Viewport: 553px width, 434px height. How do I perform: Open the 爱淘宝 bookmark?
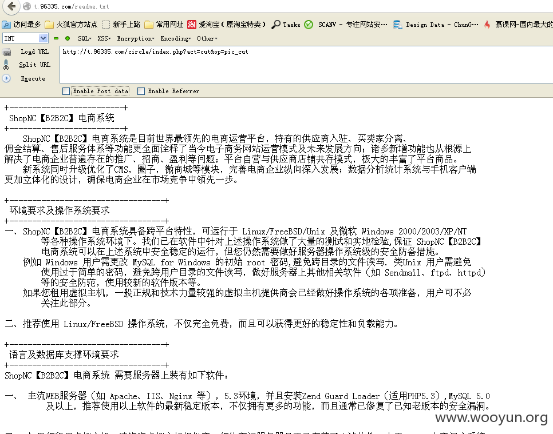click(227, 25)
